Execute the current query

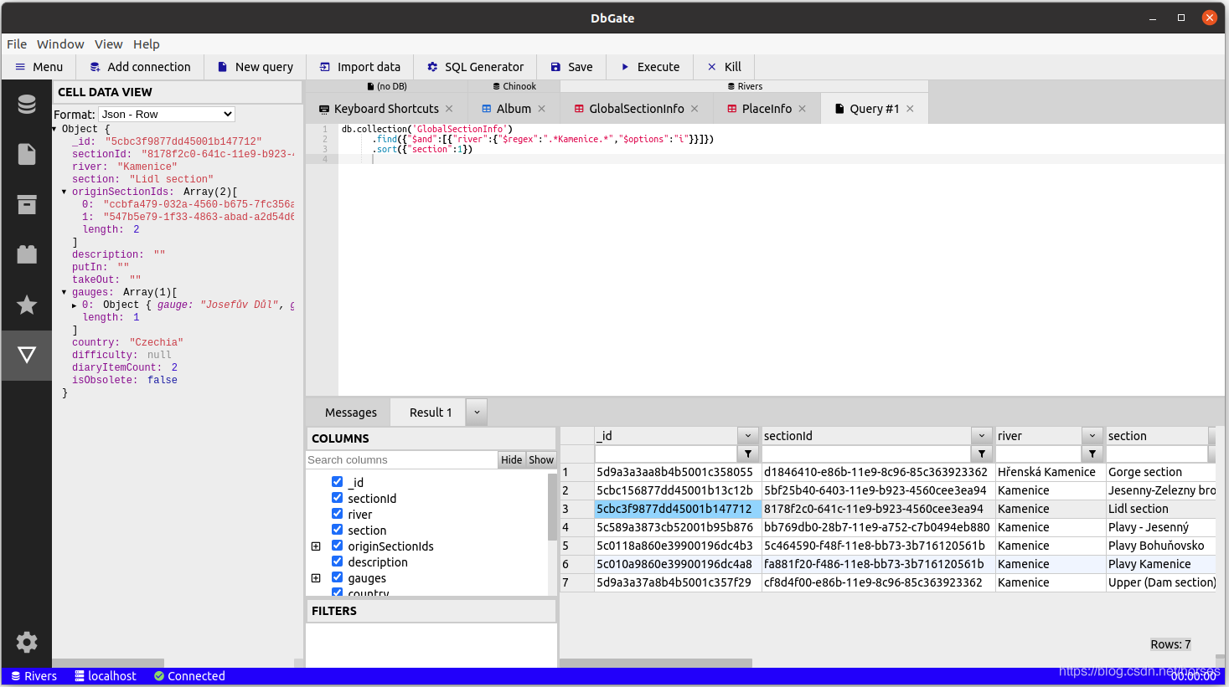pyautogui.click(x=649, y=66)
